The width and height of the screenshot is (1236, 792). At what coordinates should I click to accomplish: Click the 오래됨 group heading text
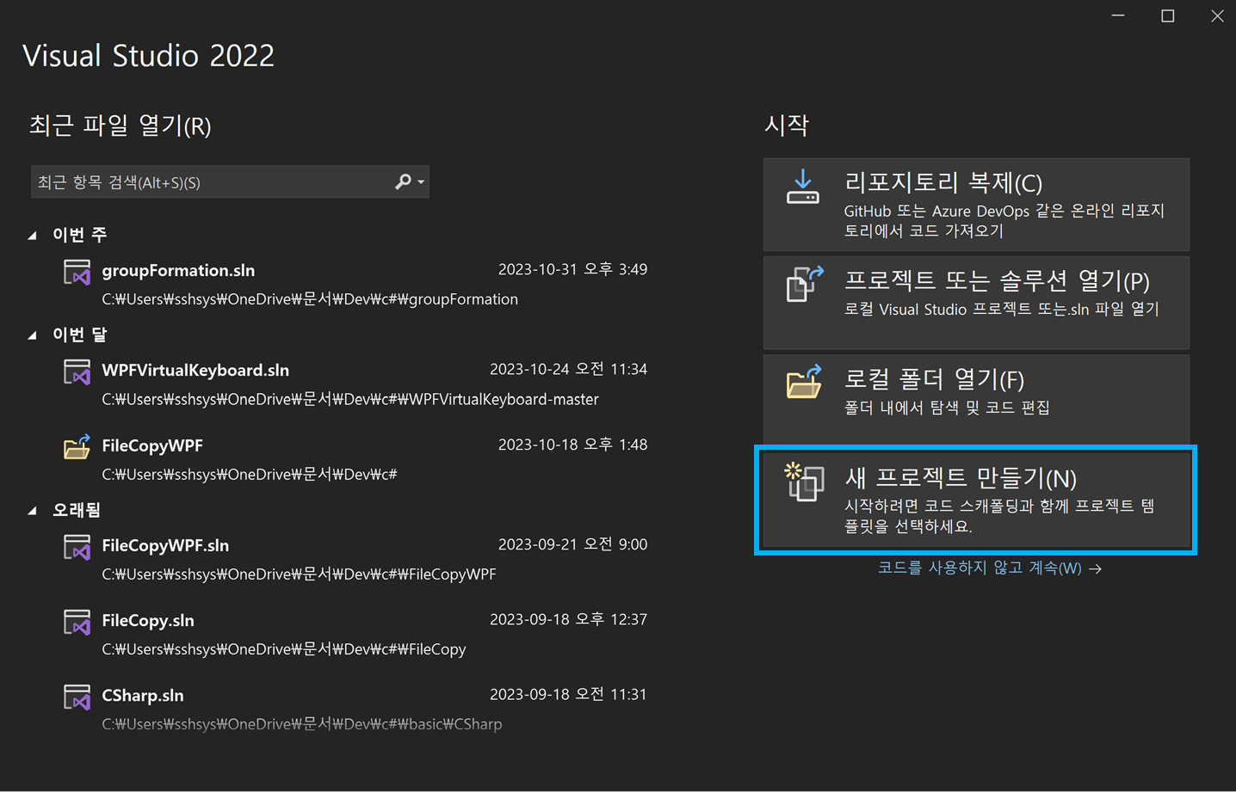(77, 510)
